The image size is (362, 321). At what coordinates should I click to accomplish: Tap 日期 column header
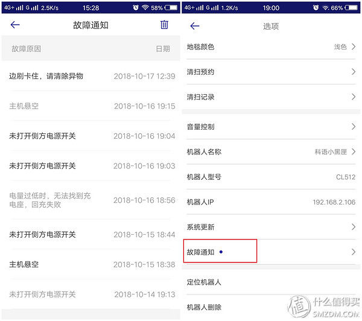[163, 49]
